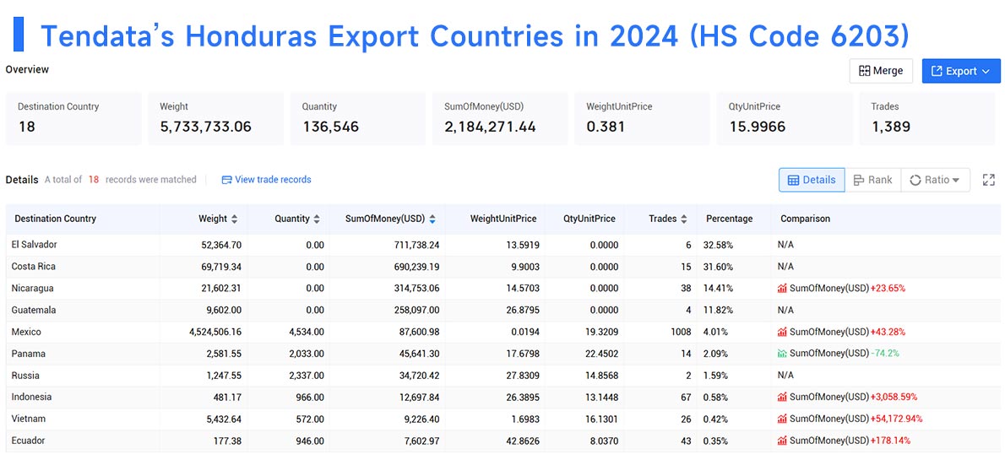
Task: Click the Trades 1,389 summary card
Action: click(926, 118)
